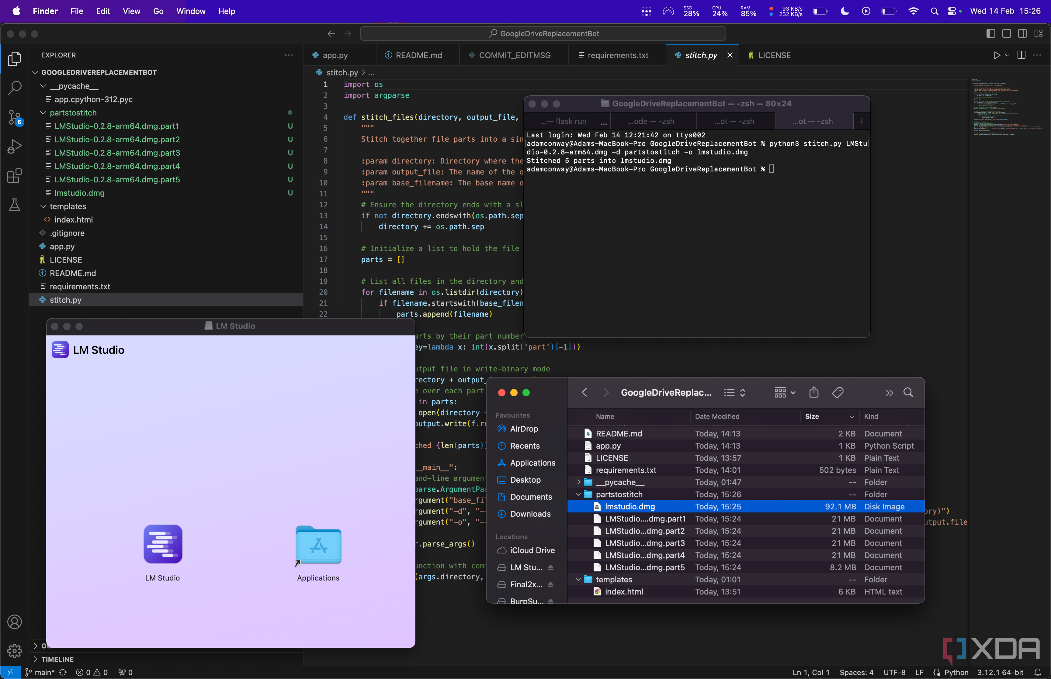
Task: Open Spotlight search from the menu bar
Action: [935, 11]
